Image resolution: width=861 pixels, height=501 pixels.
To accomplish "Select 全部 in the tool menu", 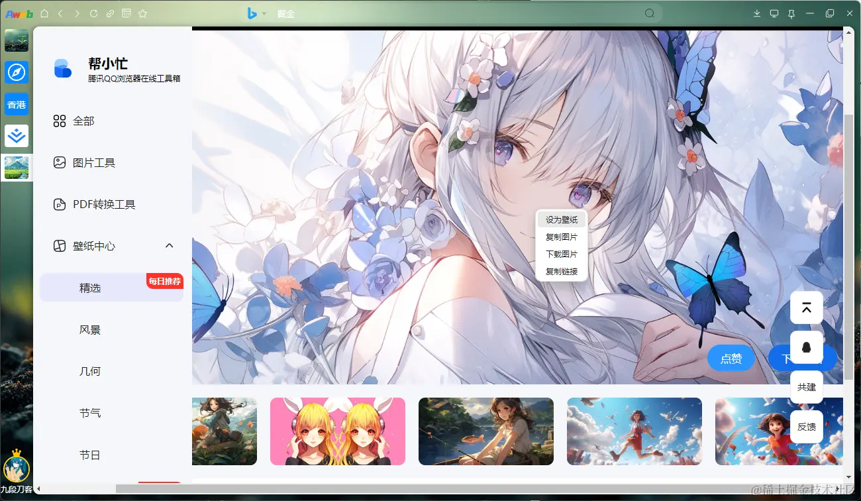I will 83,121.
